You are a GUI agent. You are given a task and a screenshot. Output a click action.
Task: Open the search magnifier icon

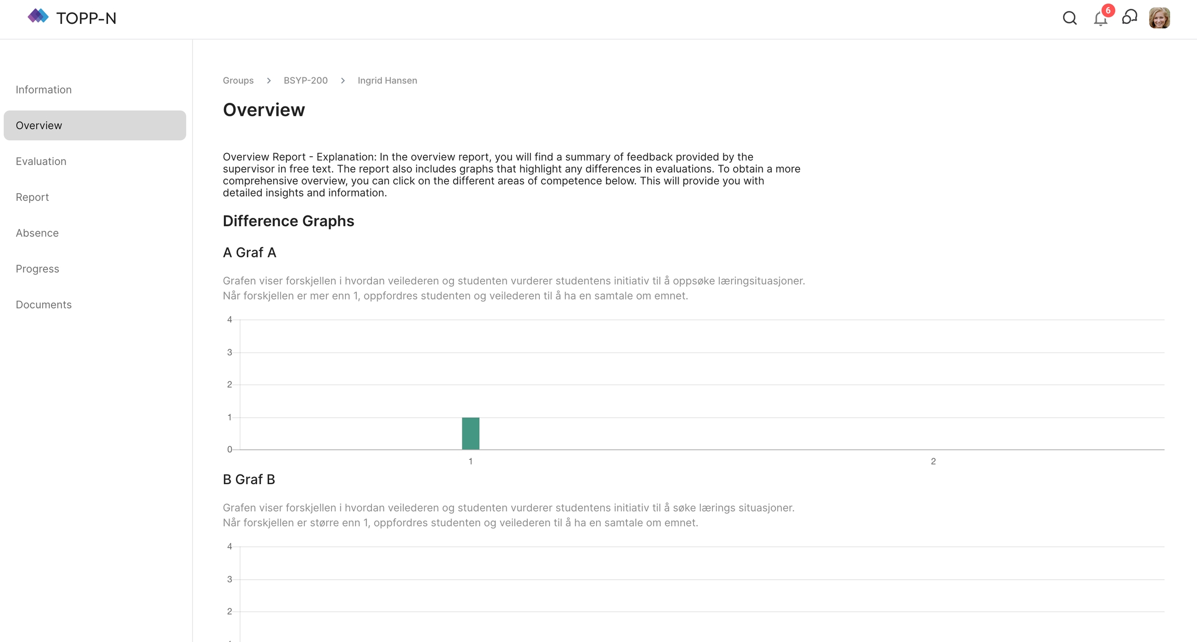[1070, 18]
